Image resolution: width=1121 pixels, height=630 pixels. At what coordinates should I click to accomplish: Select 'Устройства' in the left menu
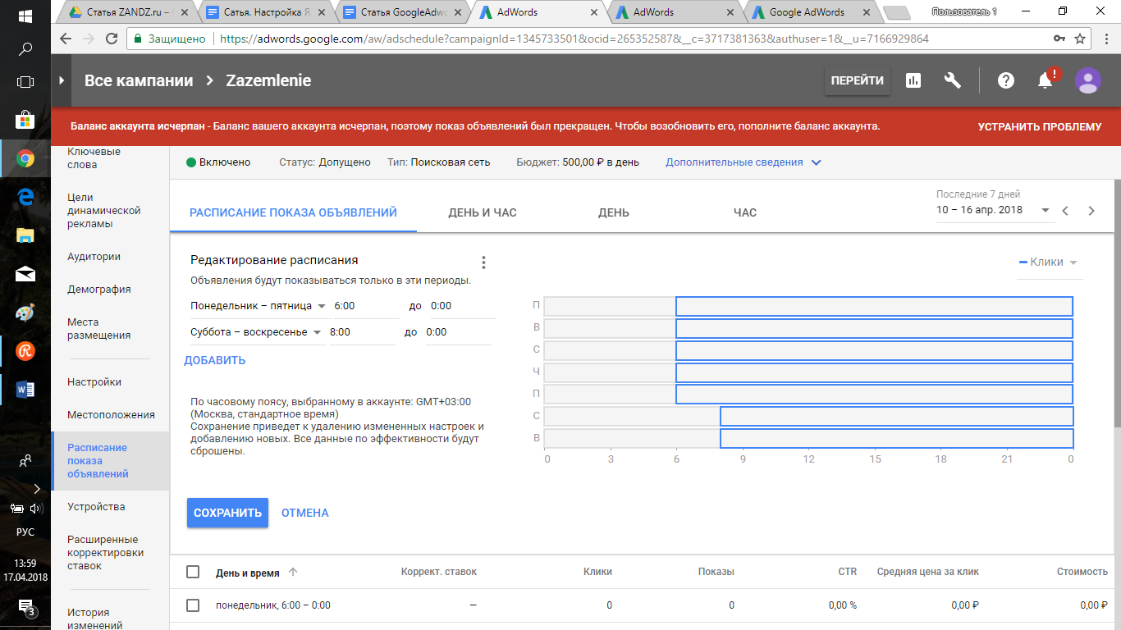96,507
